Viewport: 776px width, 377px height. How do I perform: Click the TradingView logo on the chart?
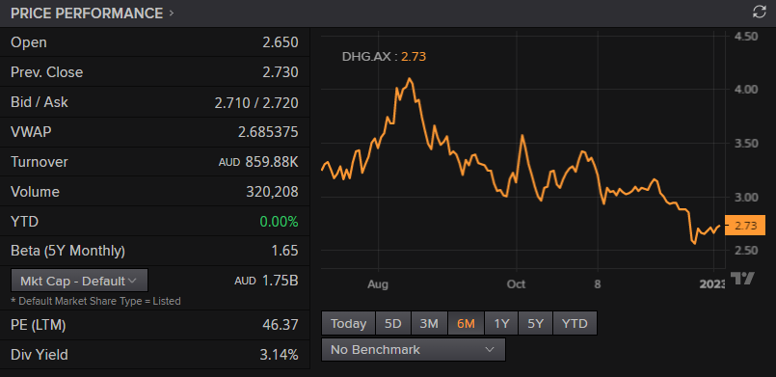(x=743, y=279)
